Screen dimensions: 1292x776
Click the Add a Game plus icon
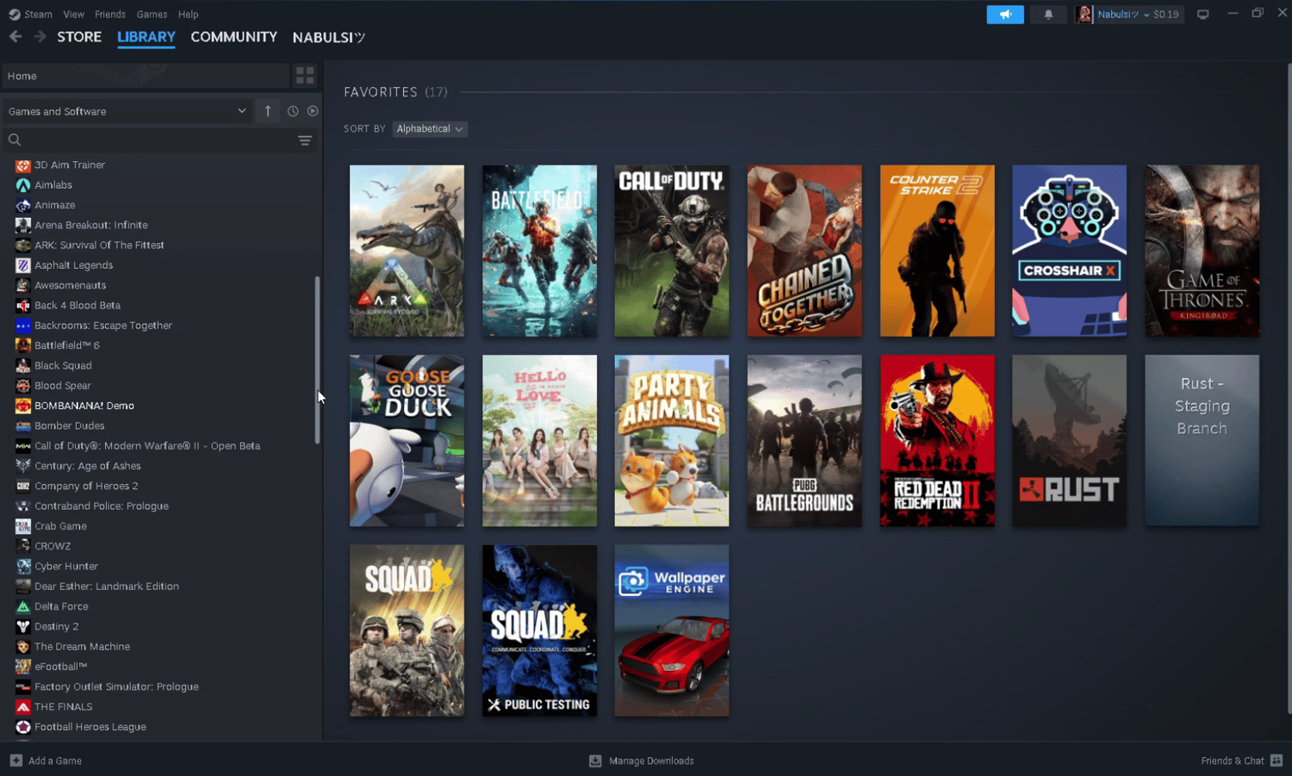click(x=16, y=760)
